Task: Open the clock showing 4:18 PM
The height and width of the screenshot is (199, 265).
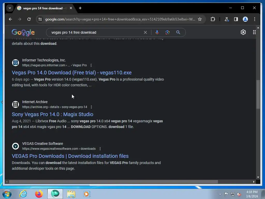Action: 252,194
